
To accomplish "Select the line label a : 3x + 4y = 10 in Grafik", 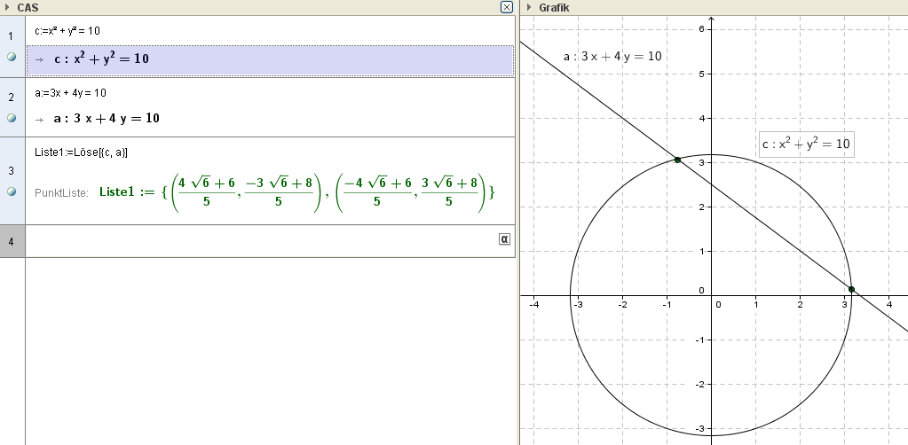I will click(x=613, y=57).
